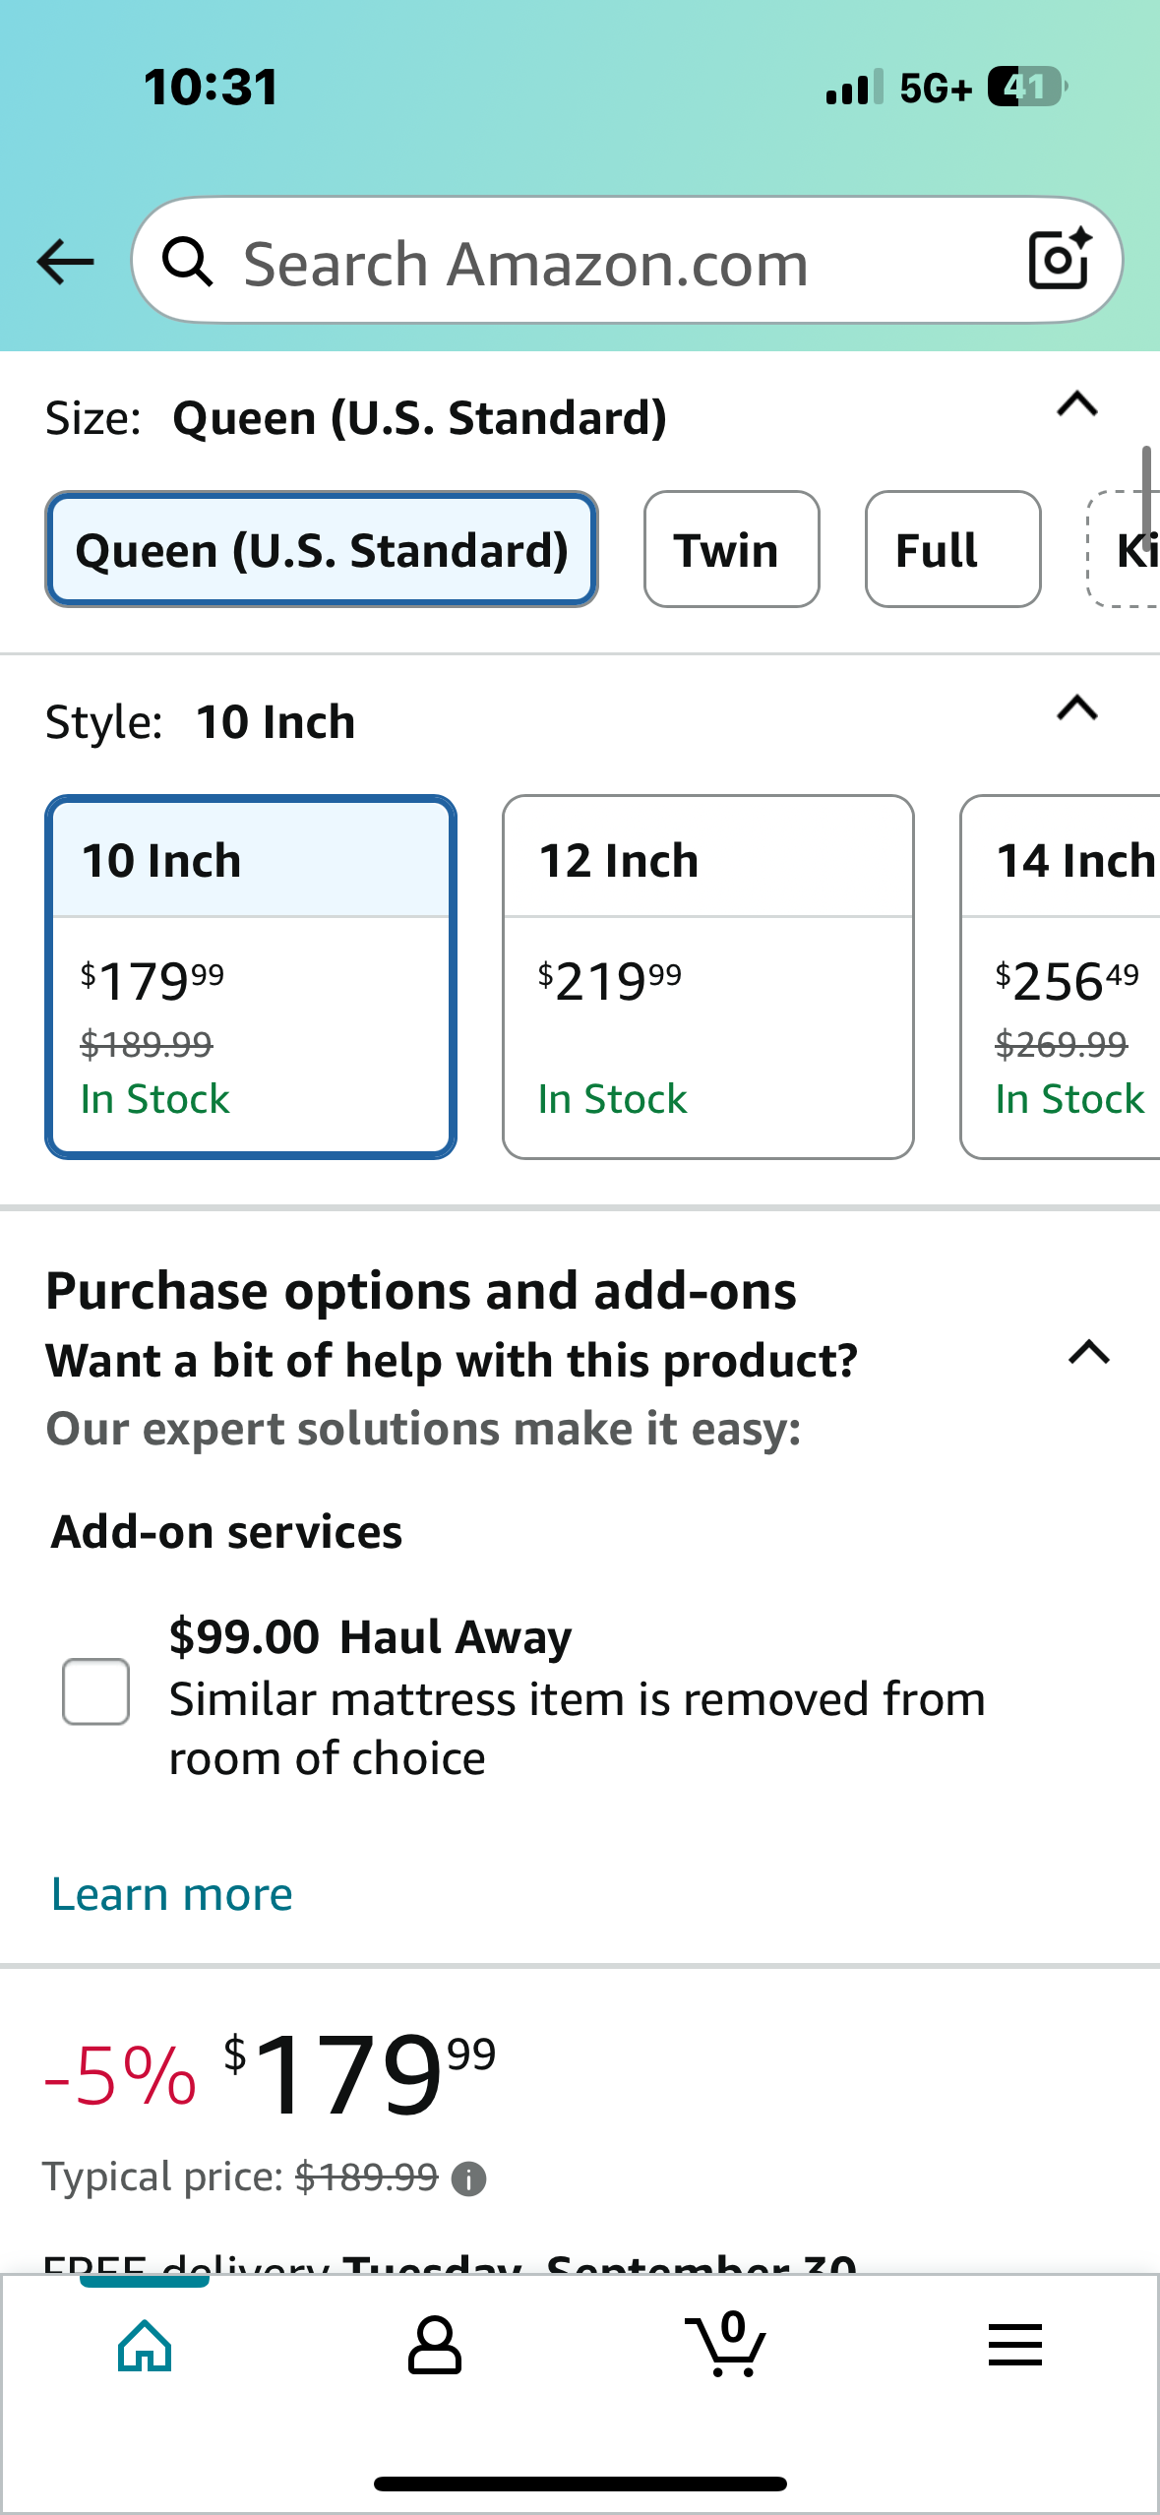Select the 14 Inch style card
This screenshot has width=1160, height=2515.
tap(1063, 976)
